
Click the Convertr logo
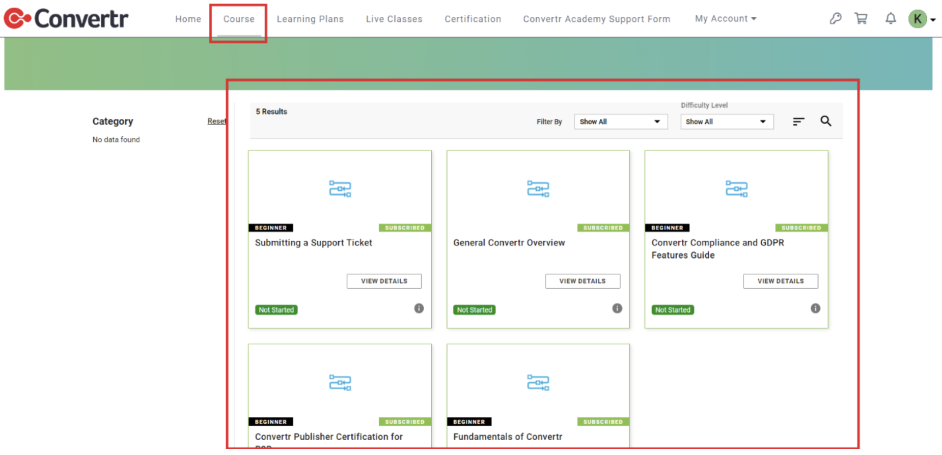tap(66, 19)
